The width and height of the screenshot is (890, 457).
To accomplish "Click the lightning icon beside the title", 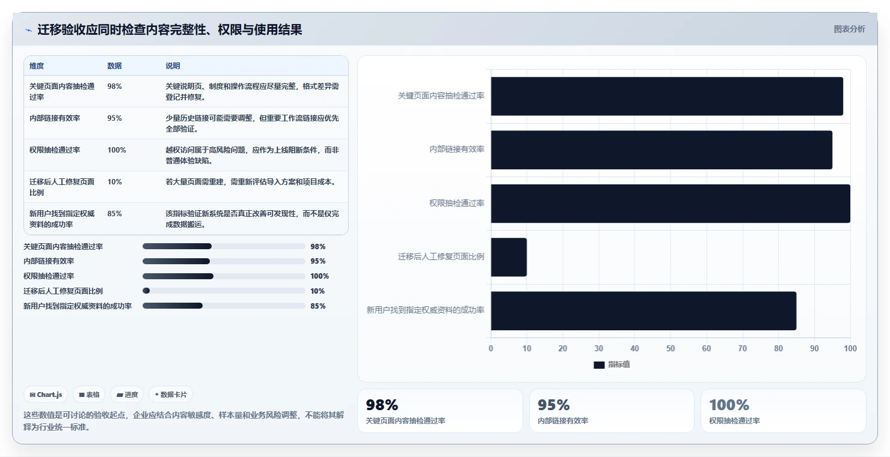I will click(28, 30).
